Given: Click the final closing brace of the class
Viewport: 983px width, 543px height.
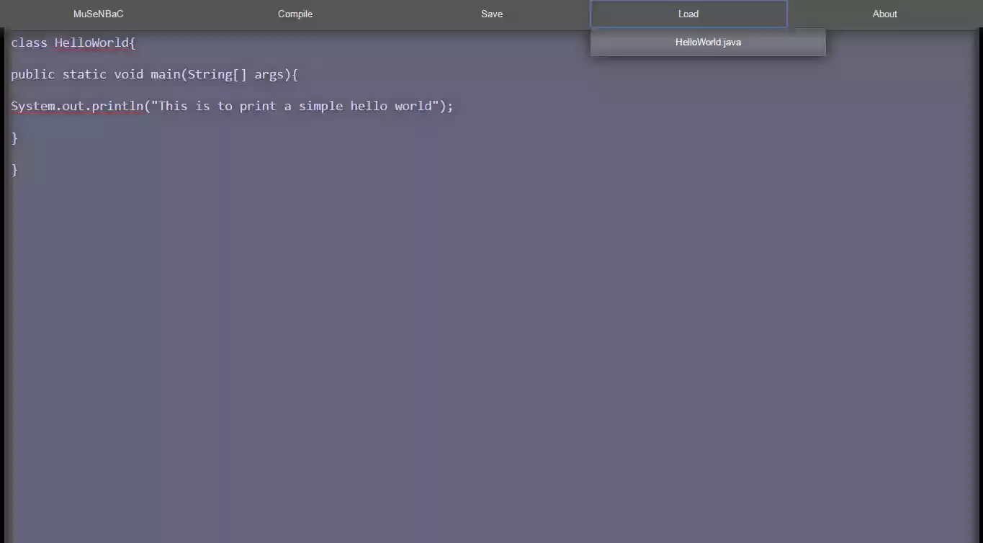Looking at the screenshot, I should (14, 169).
